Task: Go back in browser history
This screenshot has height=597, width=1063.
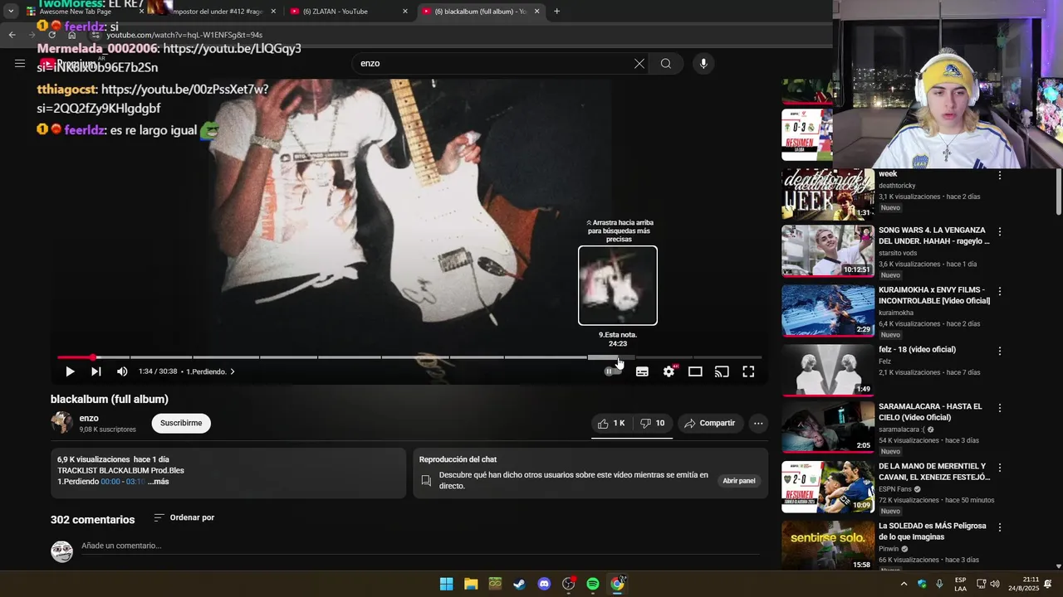Action: pos(12,35)
